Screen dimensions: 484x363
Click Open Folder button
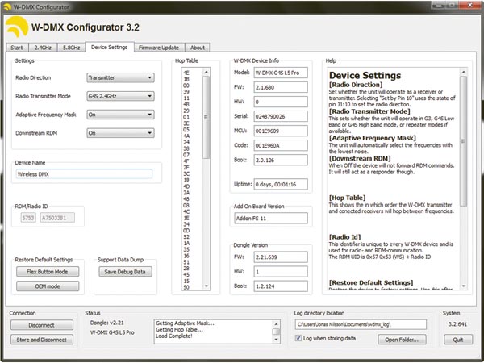[402, 340]
